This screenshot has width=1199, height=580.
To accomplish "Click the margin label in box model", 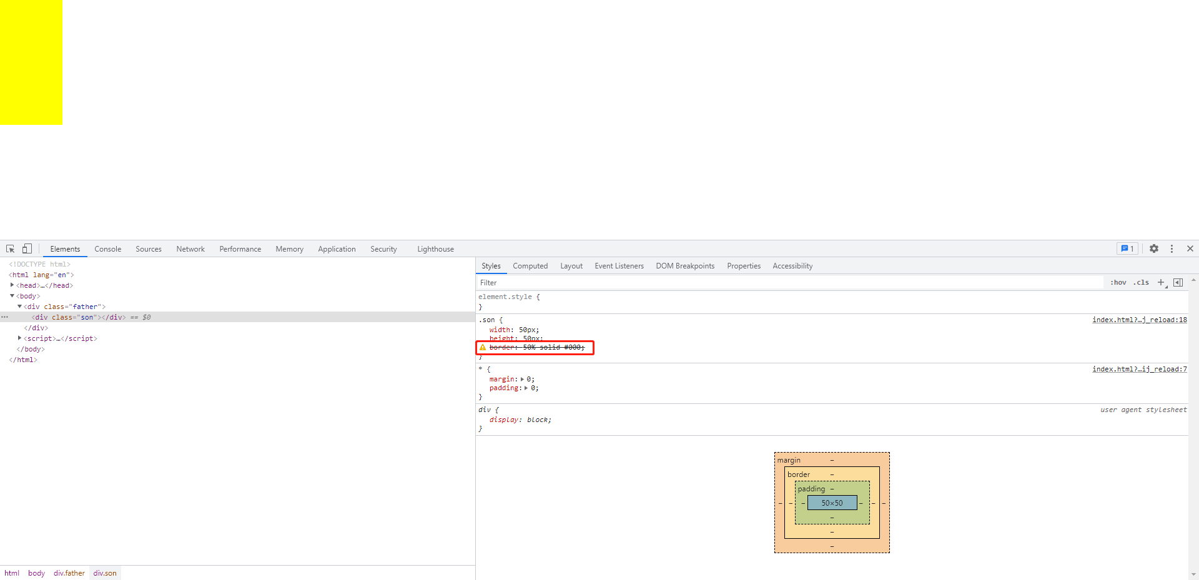I will [x=789, y=460].
